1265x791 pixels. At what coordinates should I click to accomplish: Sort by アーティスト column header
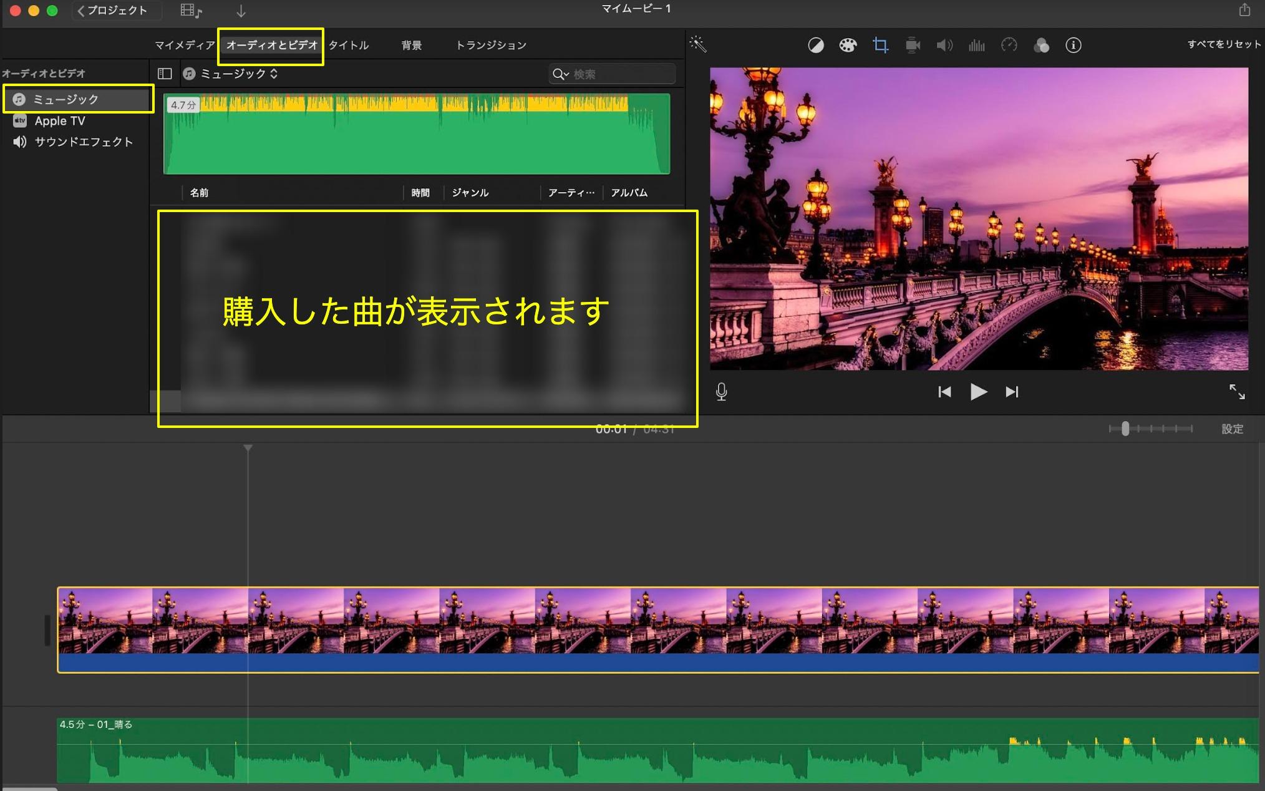point(571,193)
